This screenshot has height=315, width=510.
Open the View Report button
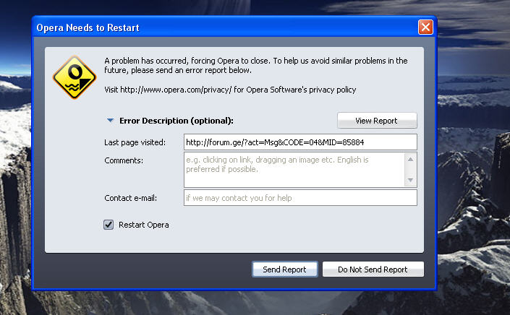(377, 121)
